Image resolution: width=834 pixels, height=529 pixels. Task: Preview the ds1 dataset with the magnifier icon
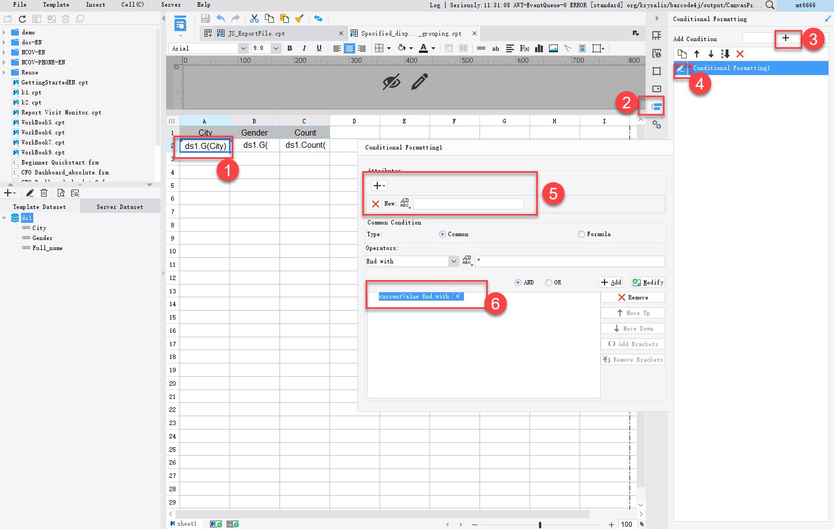[x=60, y=192]
